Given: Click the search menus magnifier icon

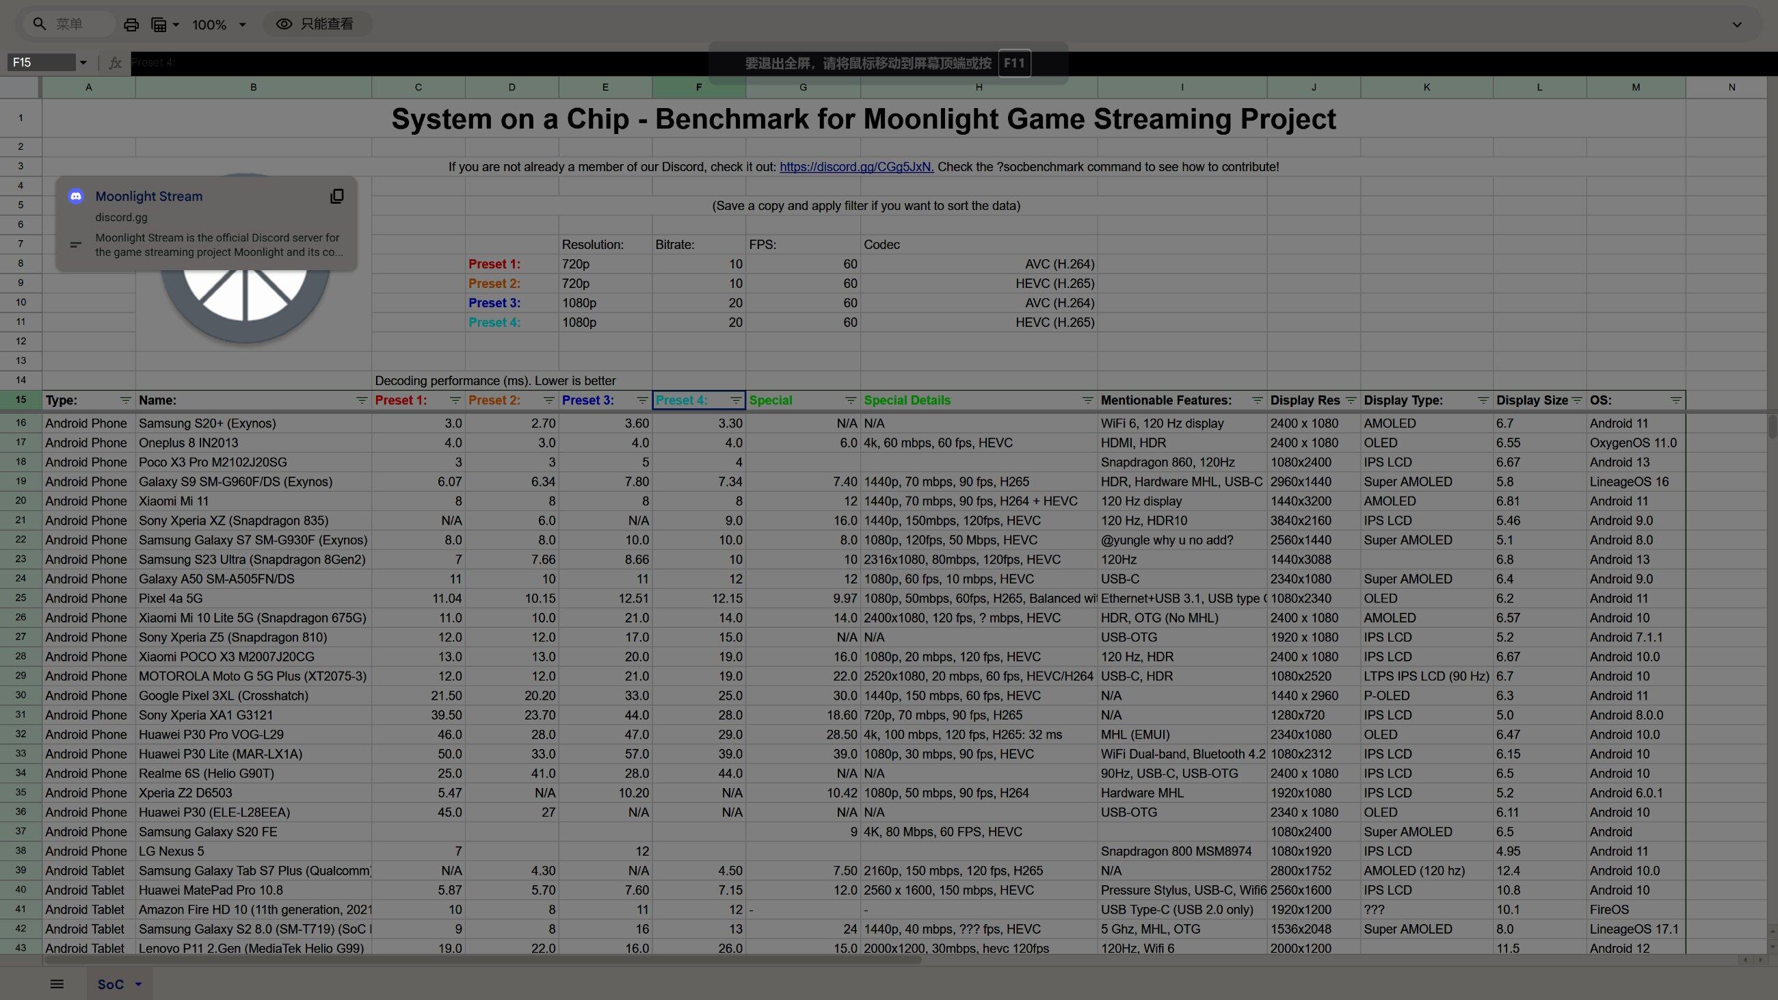Looking at the screenshot, I should [40, 24].
